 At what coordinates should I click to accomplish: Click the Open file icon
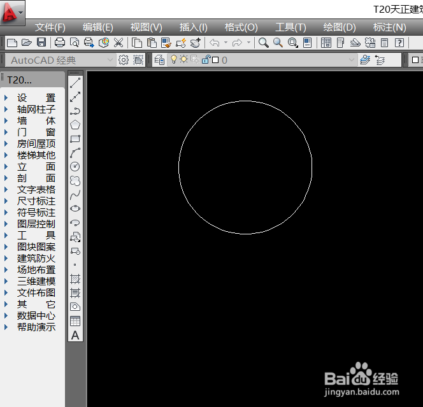coord(27,43)
